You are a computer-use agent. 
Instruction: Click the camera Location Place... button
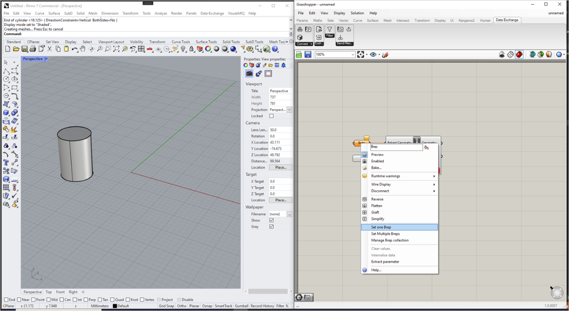(281, 168)
